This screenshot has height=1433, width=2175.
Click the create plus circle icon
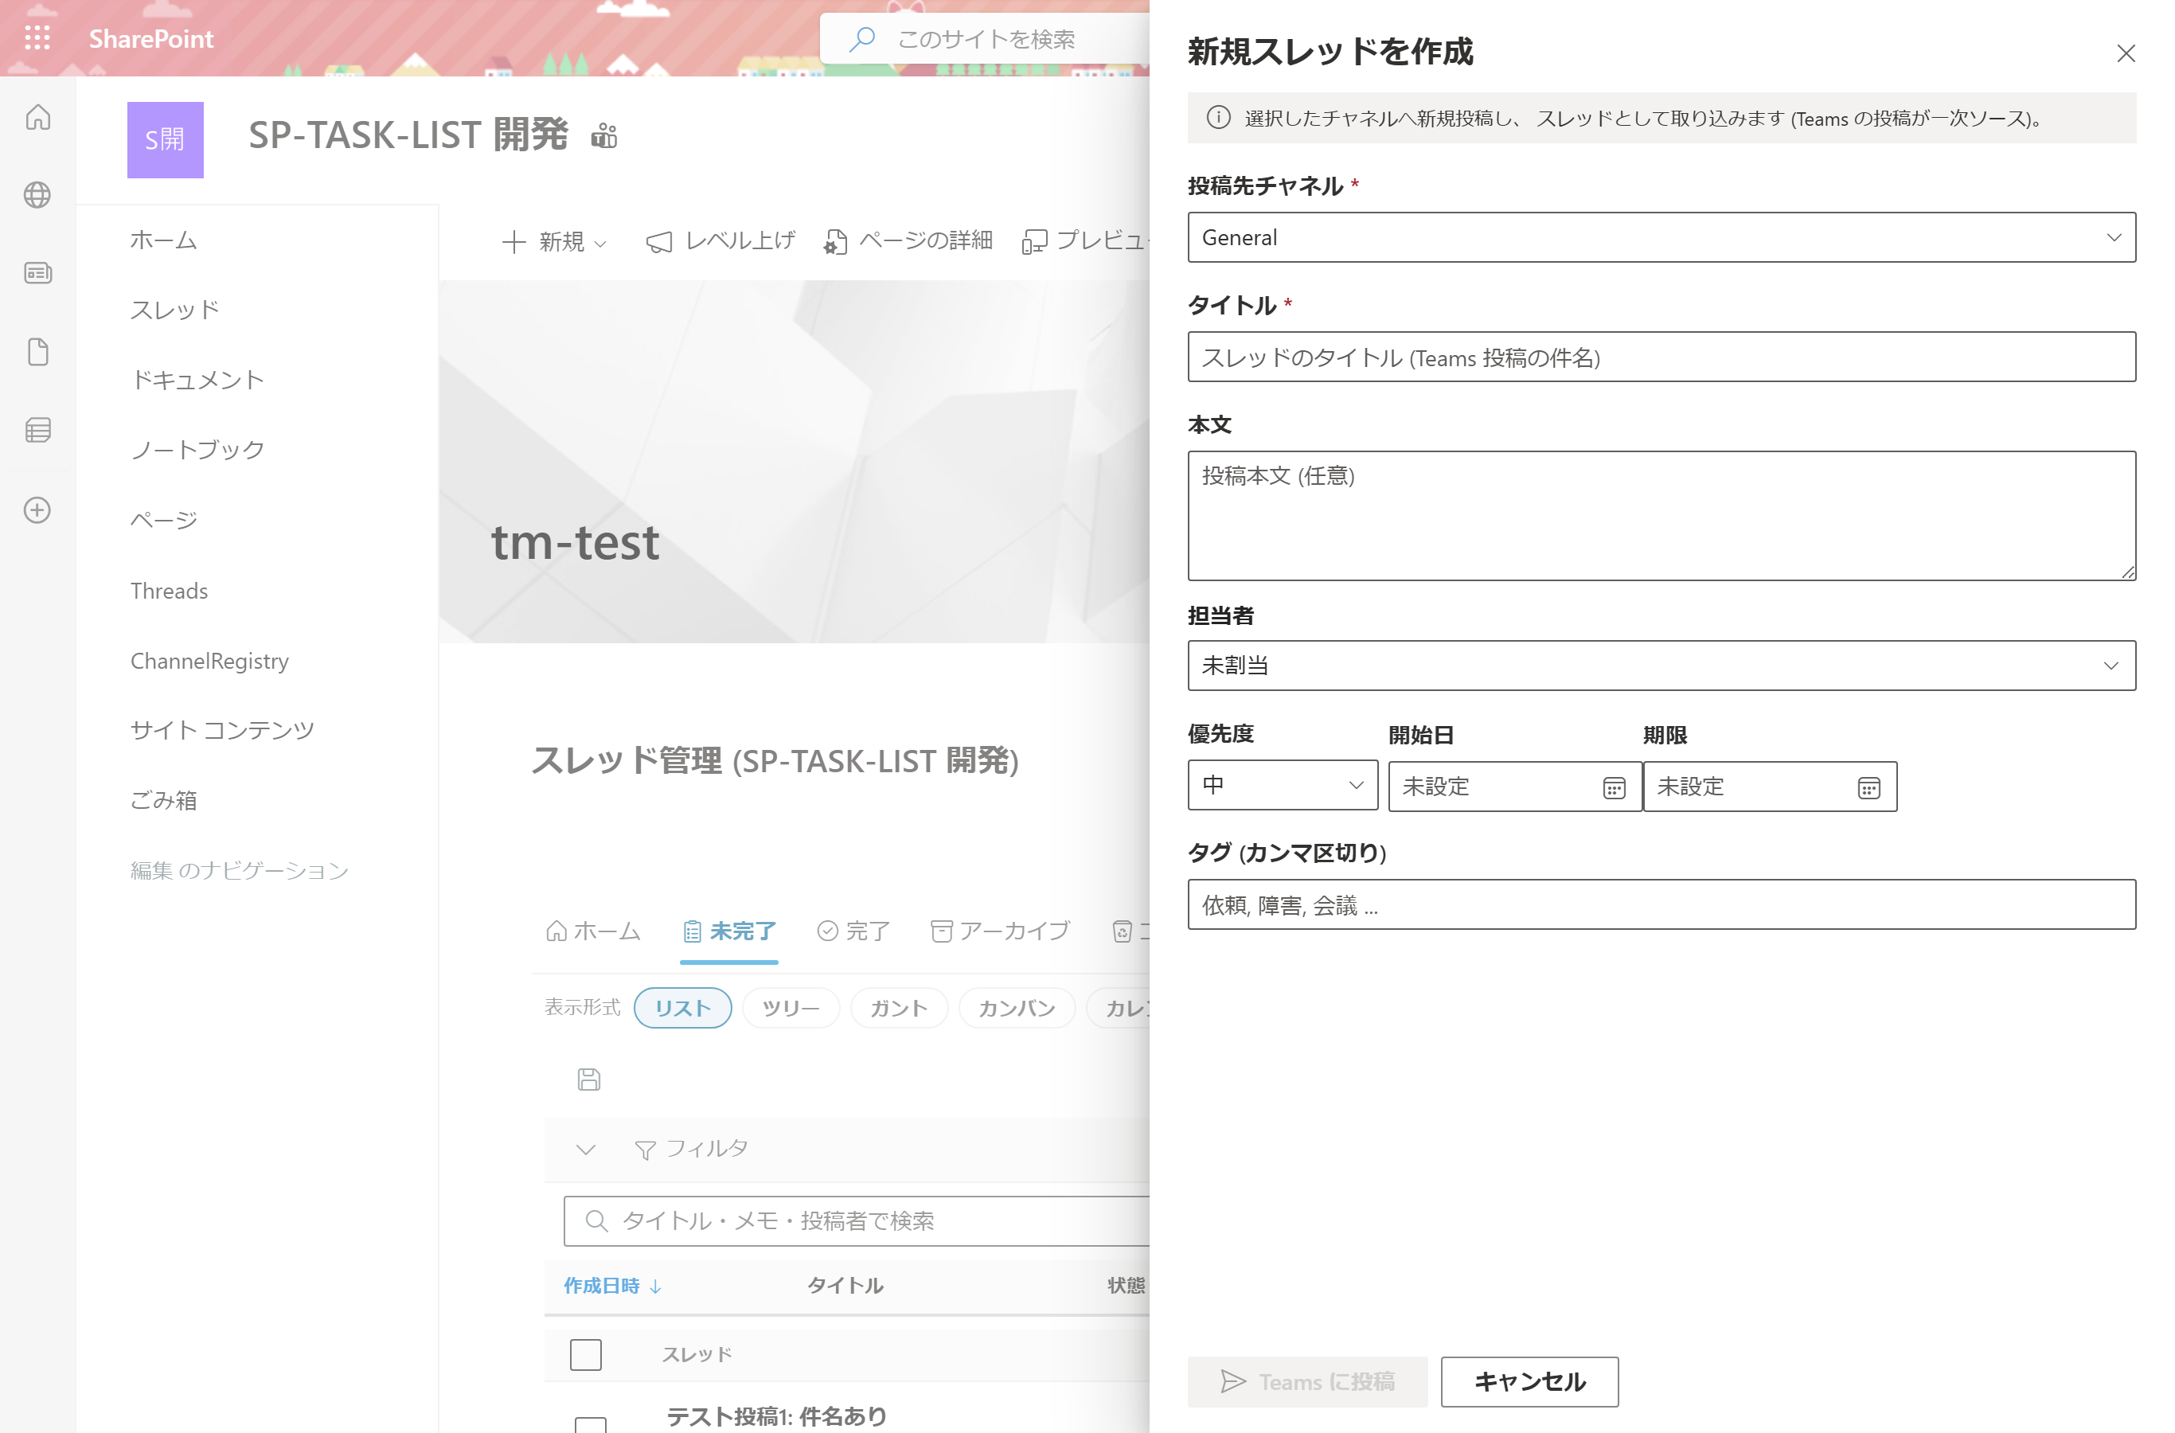point(37,510)
